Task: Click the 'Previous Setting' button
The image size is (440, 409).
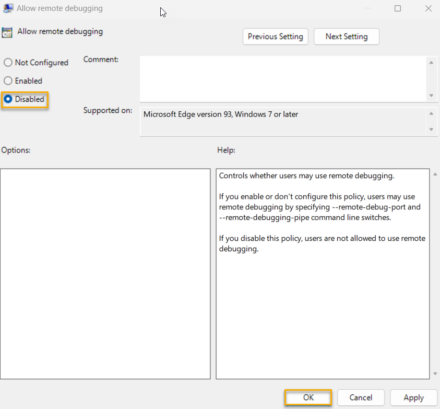Action: [x=275, y=37]
